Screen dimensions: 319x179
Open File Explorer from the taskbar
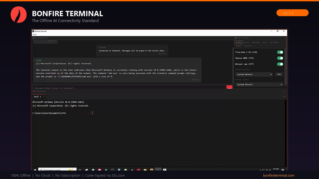pos(145,170)
